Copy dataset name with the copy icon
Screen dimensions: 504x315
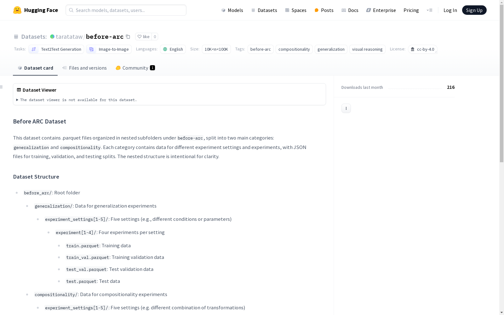coord(128,37)
